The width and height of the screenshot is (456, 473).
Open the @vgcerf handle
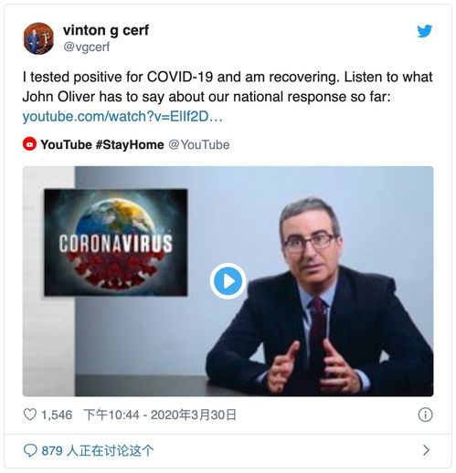[86, 47]
